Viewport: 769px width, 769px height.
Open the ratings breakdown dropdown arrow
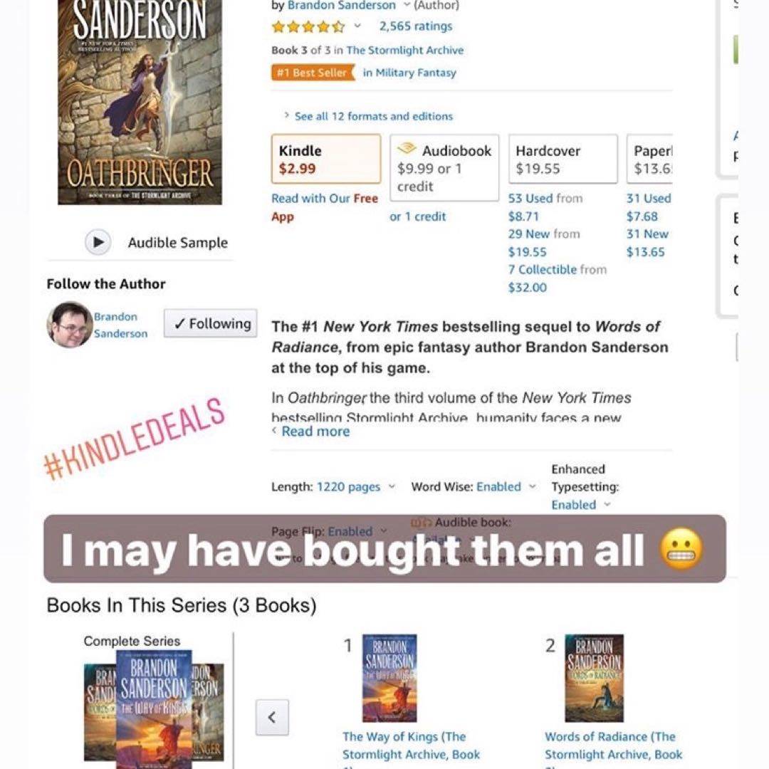pos(357,26)
